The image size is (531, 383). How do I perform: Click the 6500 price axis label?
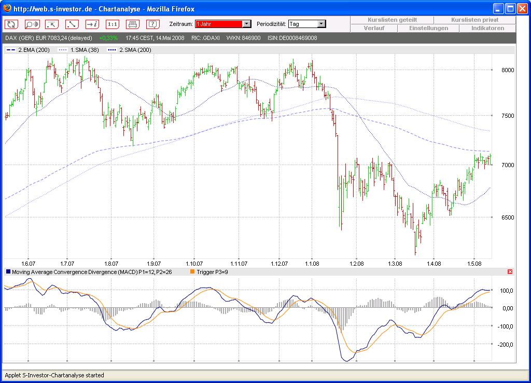[x=508, y=217]
